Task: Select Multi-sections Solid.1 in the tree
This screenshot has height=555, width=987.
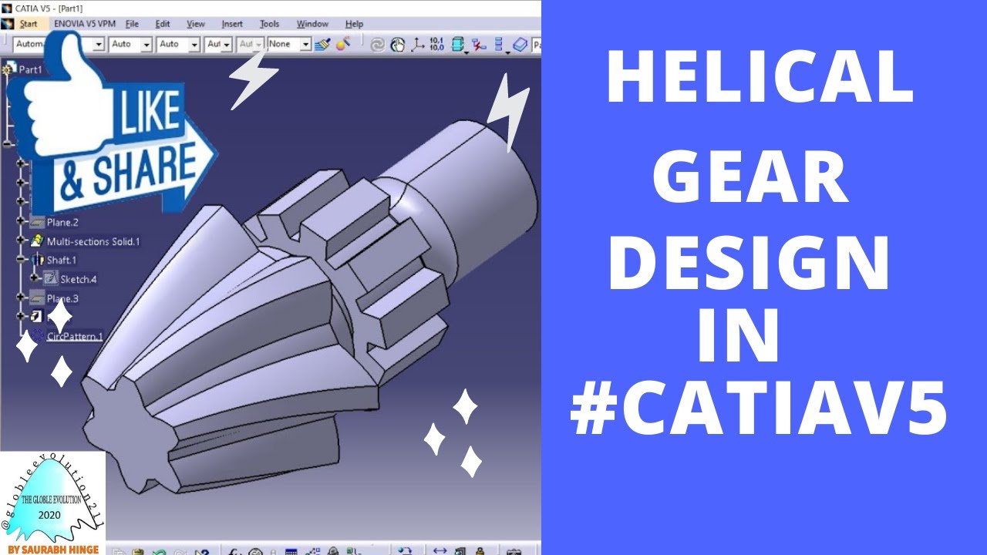Action: [x=93, y=241]
